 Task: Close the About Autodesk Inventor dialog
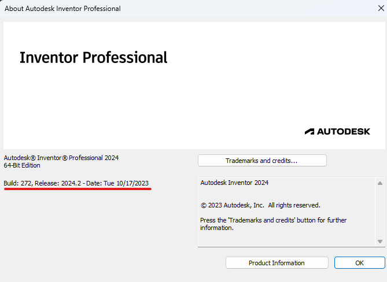pyautogui.click(x=381, y=8)
